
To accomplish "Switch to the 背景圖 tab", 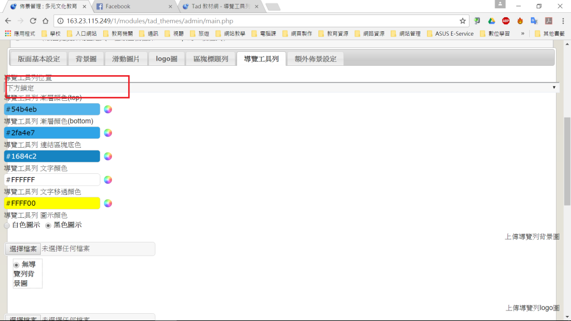I will point(86,59).
